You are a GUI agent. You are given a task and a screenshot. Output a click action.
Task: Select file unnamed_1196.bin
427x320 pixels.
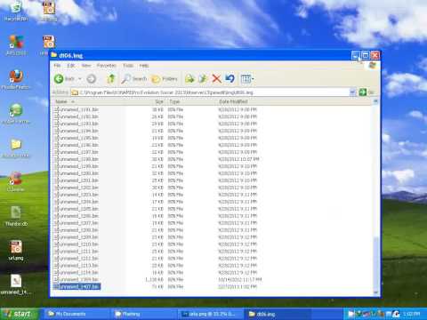tap(77, 145)
